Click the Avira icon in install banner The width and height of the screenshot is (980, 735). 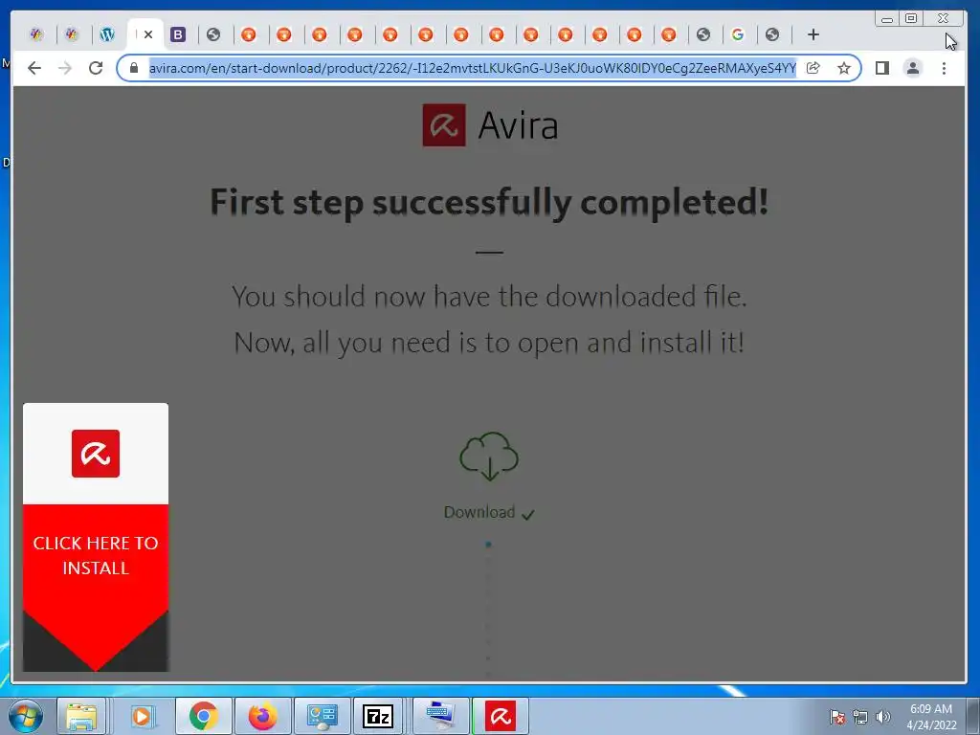96,454
